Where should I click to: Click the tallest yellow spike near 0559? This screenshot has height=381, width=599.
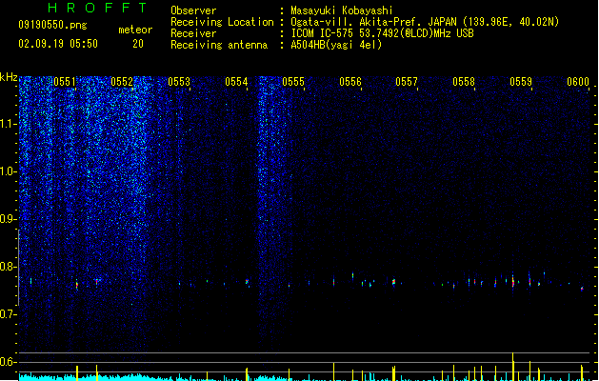click(513, 367)
